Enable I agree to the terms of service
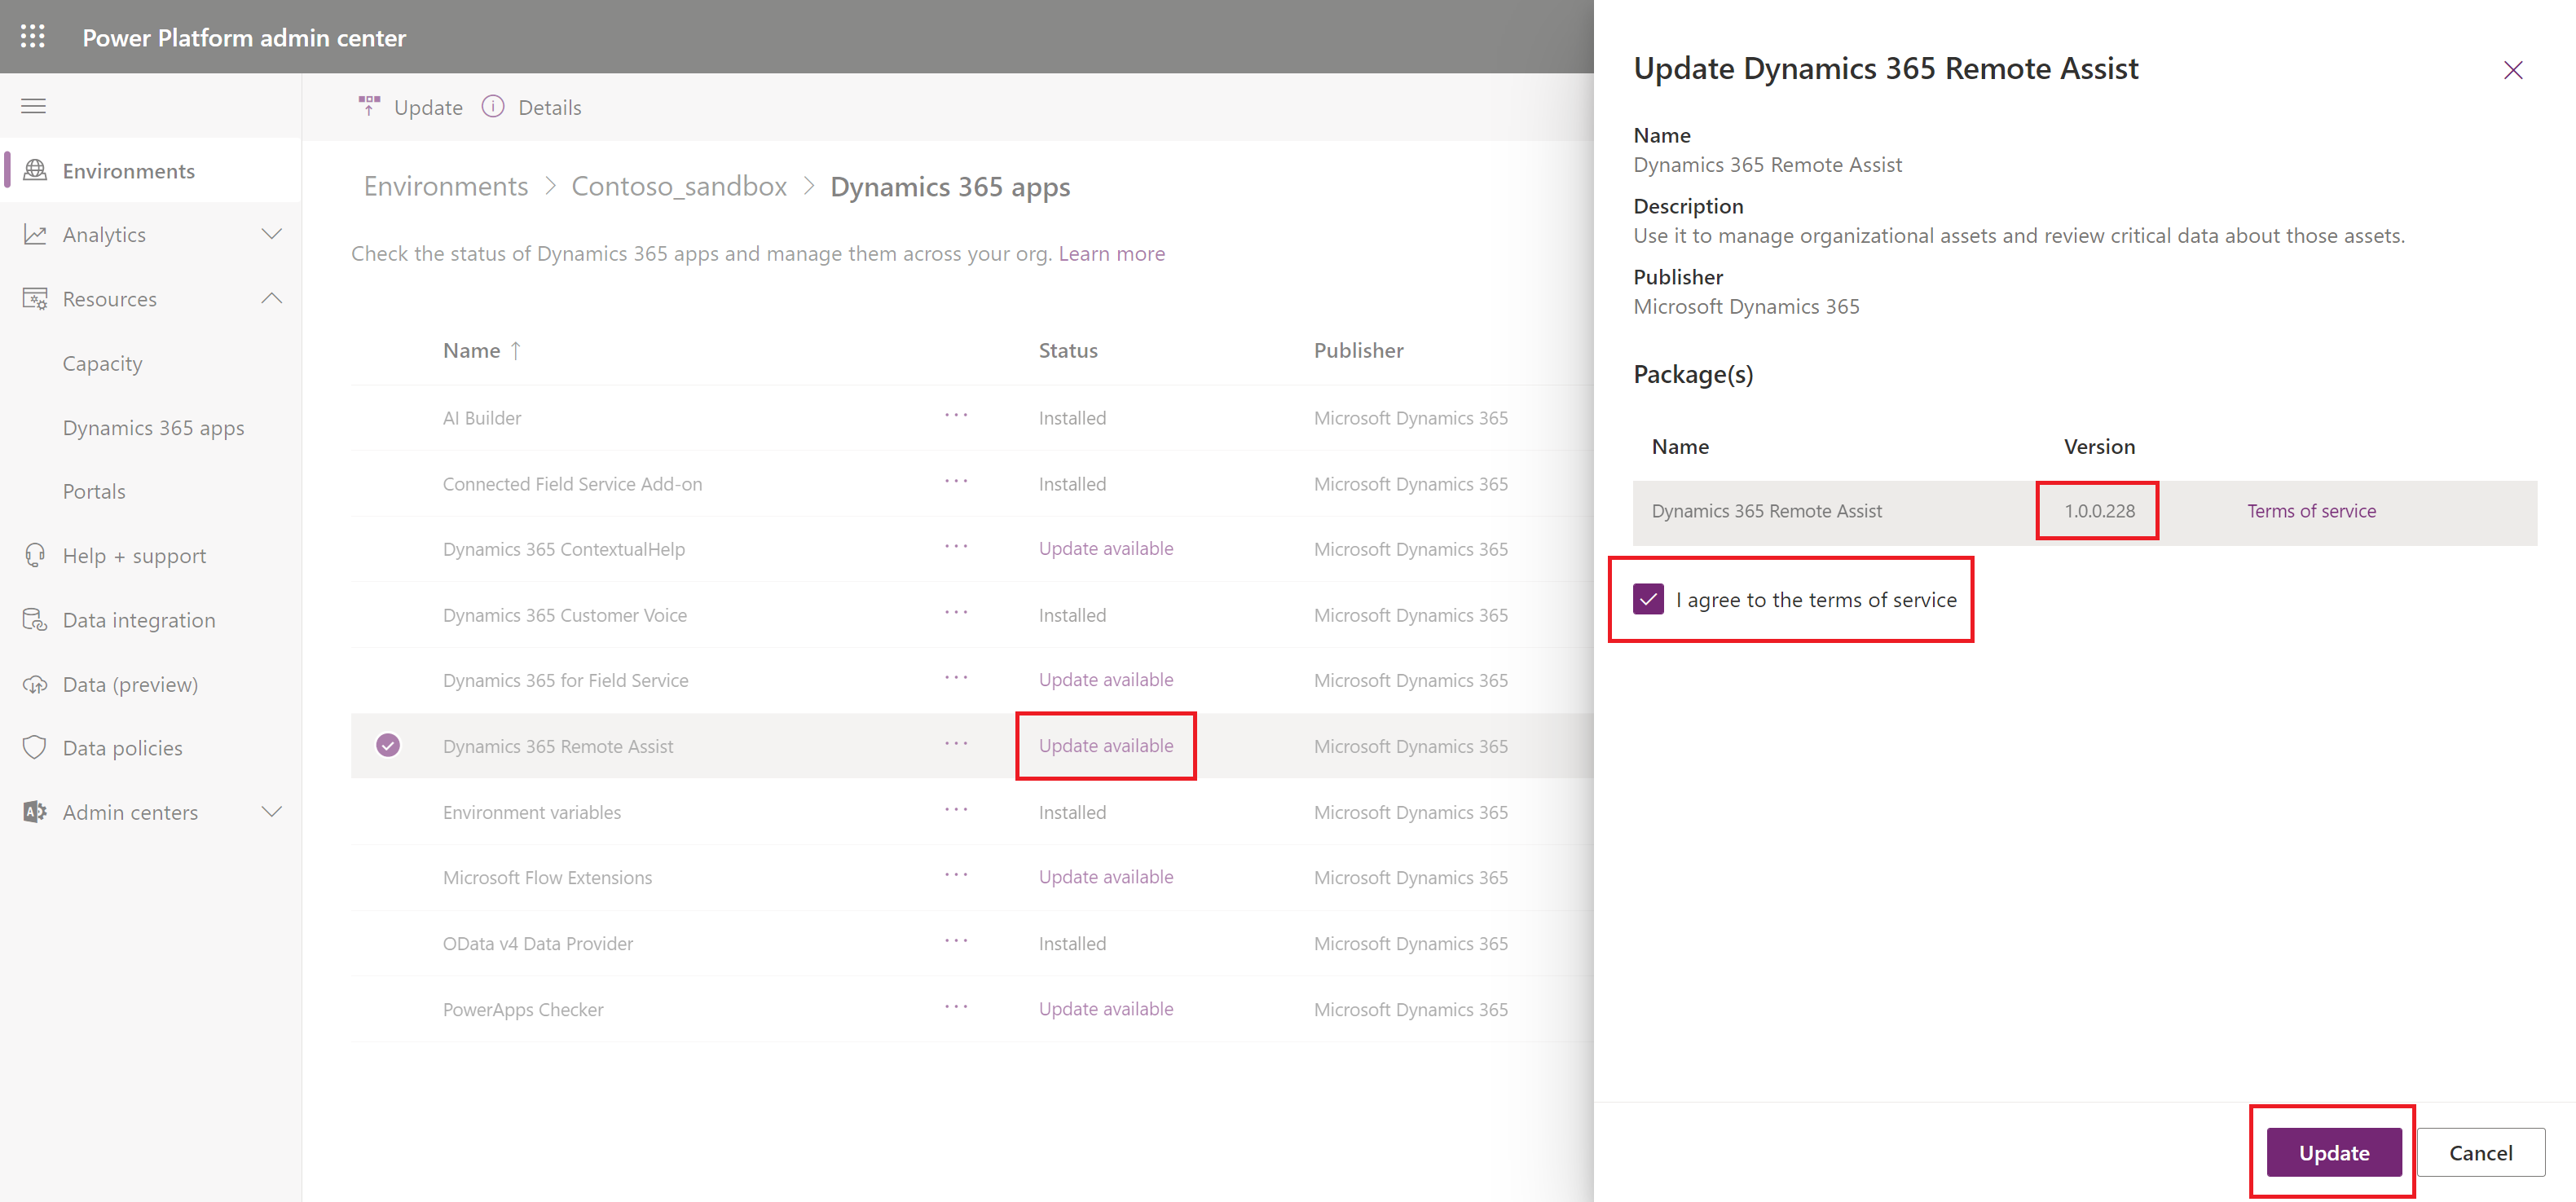Viewport: 2576px width, 1202px height. (x=1648, y=599)
